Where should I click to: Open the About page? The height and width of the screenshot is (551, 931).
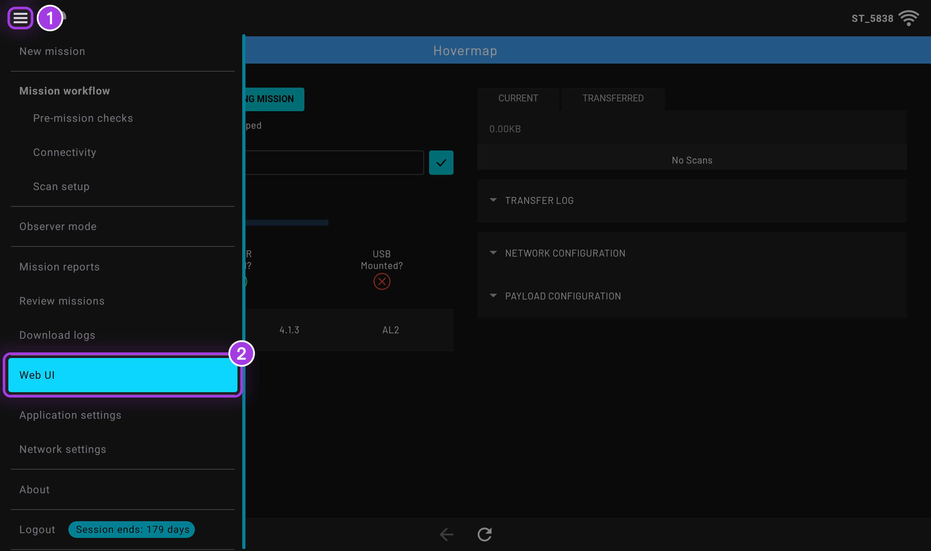[x=35, y=489]
